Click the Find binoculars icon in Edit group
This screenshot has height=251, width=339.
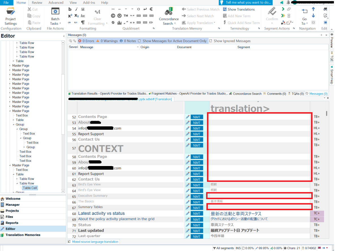click(325, 9)
